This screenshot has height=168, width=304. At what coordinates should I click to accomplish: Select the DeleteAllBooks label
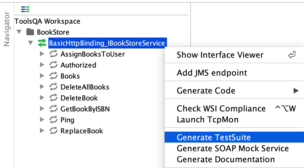click(x=85, y=87)
